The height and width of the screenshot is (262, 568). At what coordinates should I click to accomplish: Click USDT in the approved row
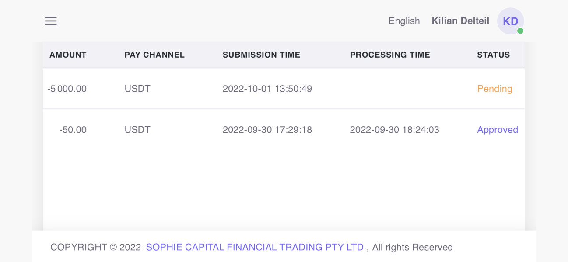pos(137,130)
